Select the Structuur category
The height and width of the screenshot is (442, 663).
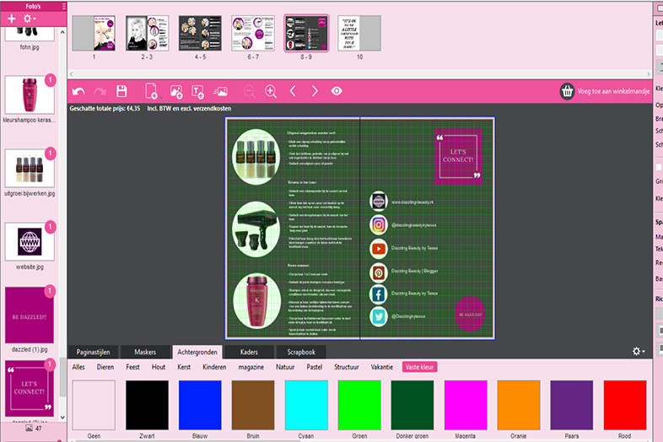[347, 367]
